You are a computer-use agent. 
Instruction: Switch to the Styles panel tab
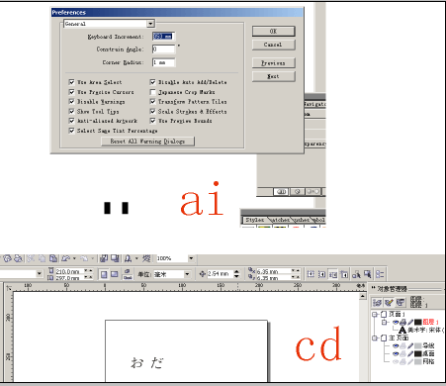[255, 220]
